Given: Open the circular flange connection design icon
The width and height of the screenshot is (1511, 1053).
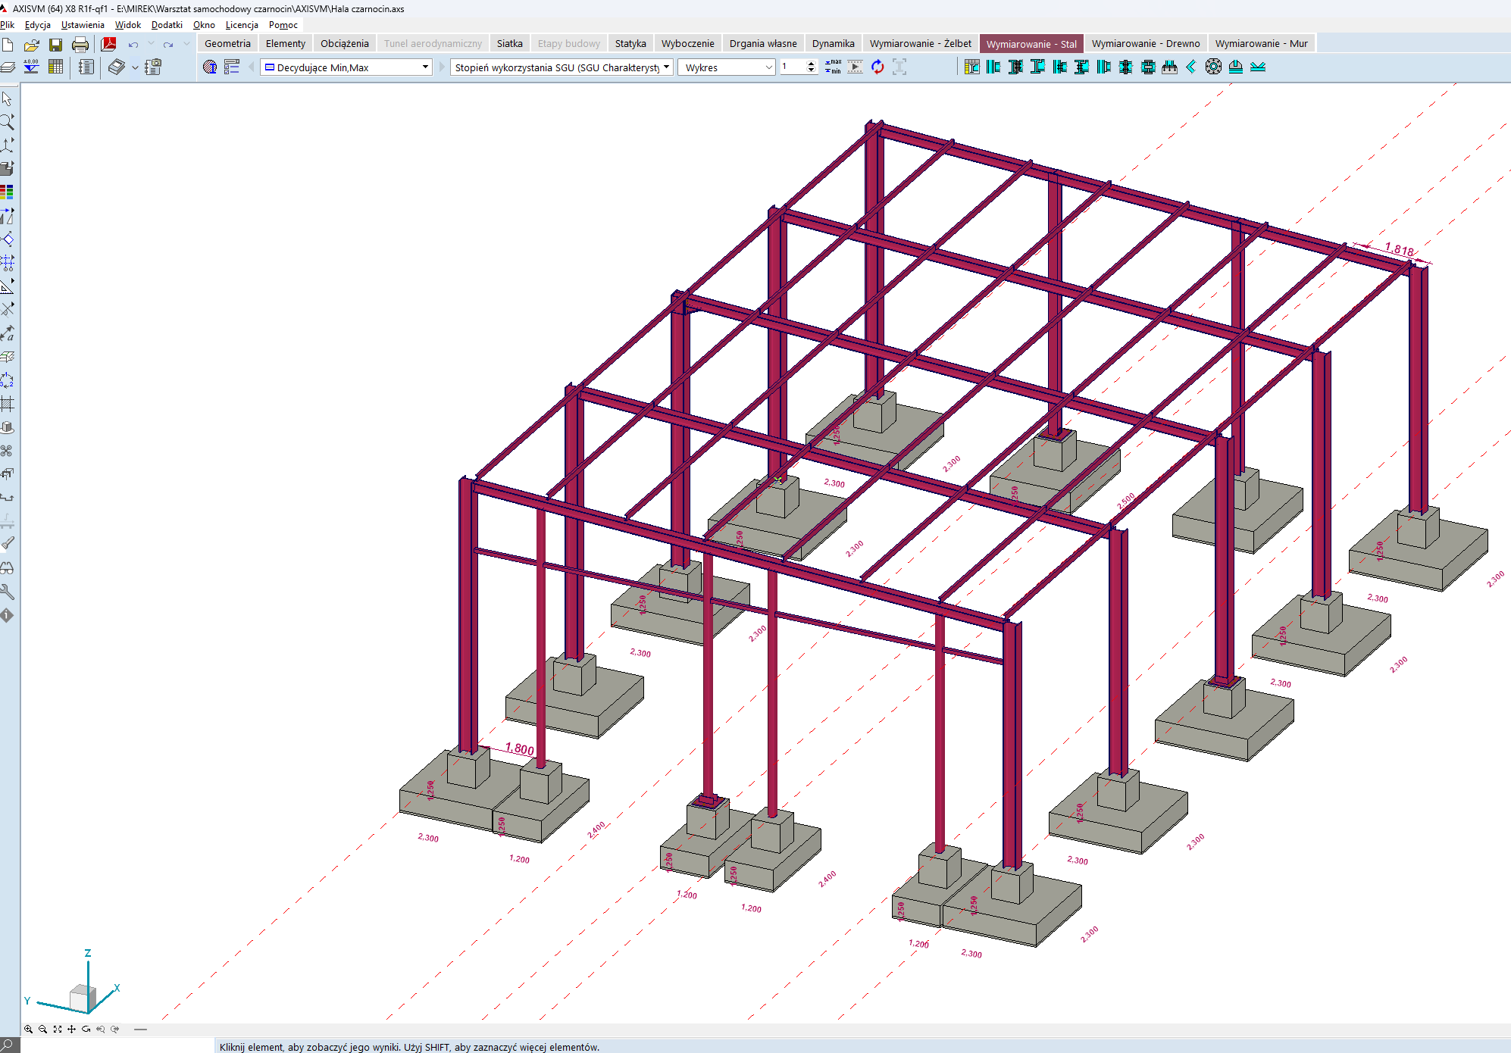Looking at the screenshot, I should pyautogui.click(x=1213, y=67).
